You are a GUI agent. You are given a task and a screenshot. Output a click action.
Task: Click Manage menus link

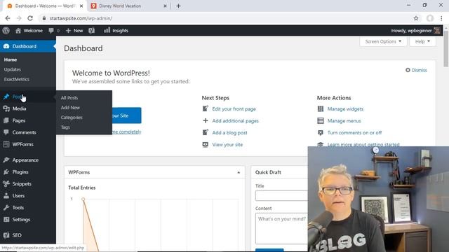coord(344,121)
